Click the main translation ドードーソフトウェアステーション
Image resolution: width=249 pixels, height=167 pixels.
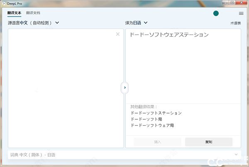click(x=169, y=34)
